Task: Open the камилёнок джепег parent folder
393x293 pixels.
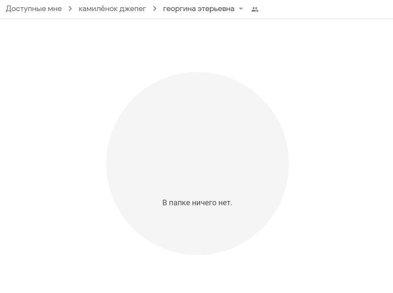Action: (x=112, y=9)
